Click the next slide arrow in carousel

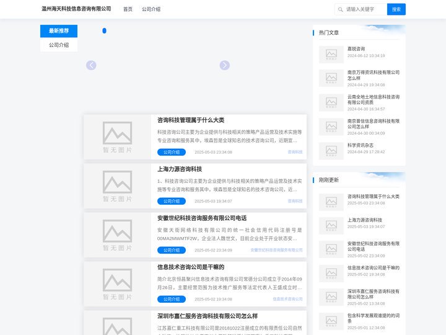pyautogui.click(x=224, y=65)
